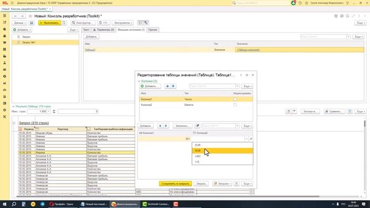The image size is (370, 208).
Task: Switch to the Прочее tab
Action: [x=153, y=29]
